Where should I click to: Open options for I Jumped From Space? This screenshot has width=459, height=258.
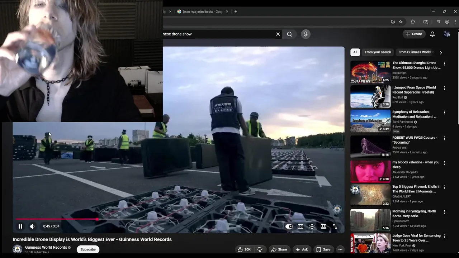coord(445,88)
